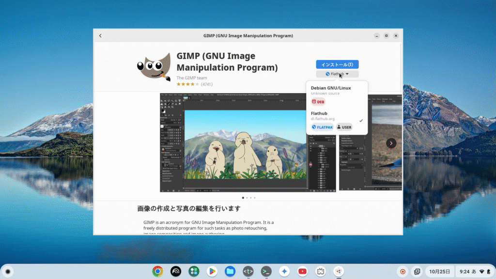Viewport: 496px width, 279px height.
Task: Open the Flathub source dropdown
Action: click(x=337, y=74)
